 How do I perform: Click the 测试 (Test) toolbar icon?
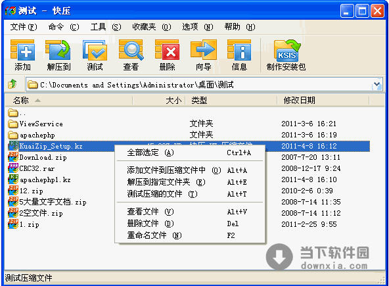(95, 50)
